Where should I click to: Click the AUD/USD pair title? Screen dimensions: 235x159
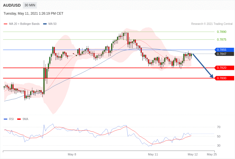pyautogui.click(x=12, y=5)
